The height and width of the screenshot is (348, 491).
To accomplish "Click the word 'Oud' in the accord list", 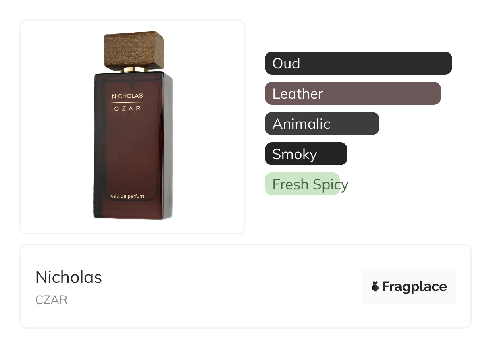I will click(286, 63).
